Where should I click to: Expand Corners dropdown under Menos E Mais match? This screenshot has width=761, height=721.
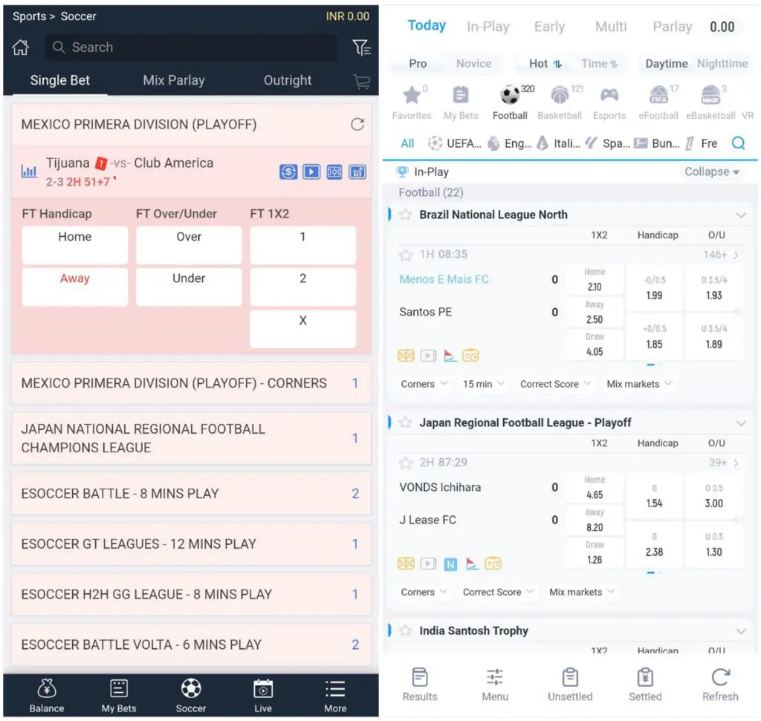pyautogui.click(x=424, y=384)
